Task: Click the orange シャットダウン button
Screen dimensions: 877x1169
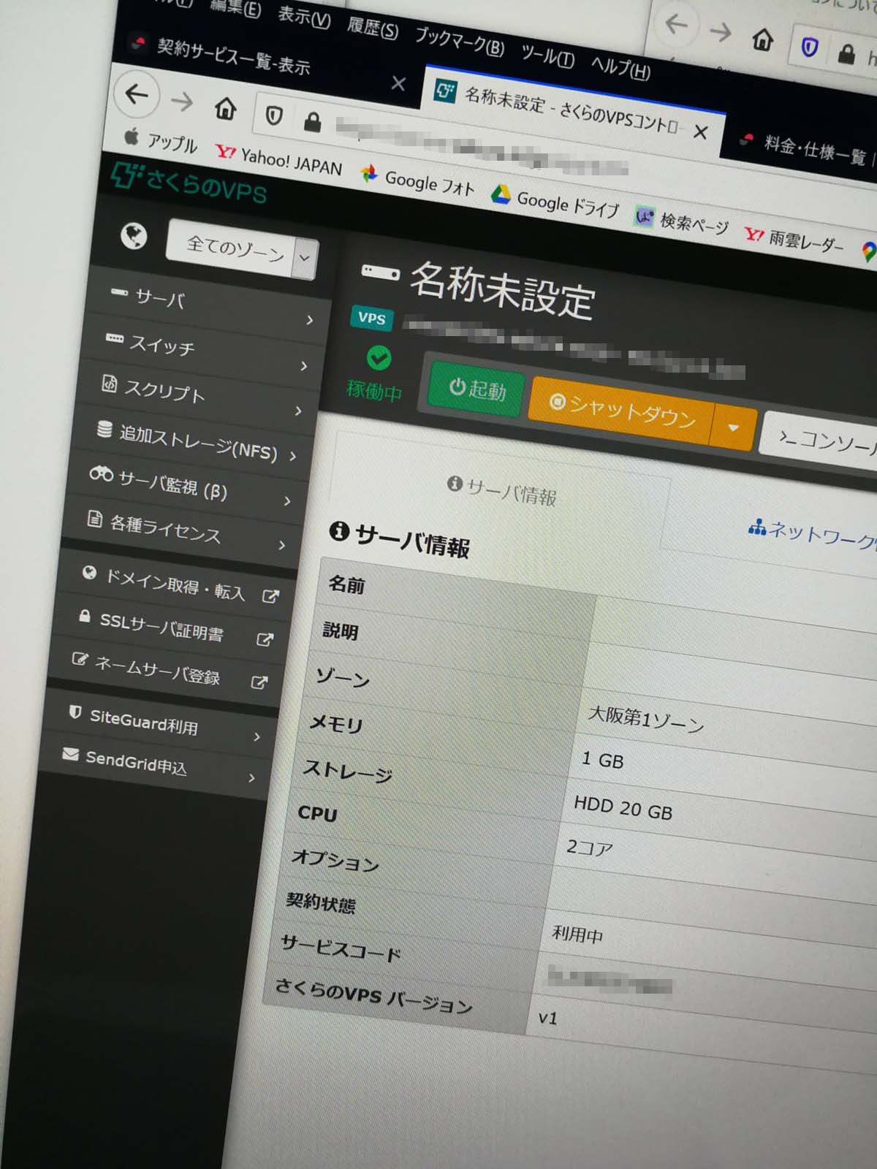Action: tap(623, 411)
